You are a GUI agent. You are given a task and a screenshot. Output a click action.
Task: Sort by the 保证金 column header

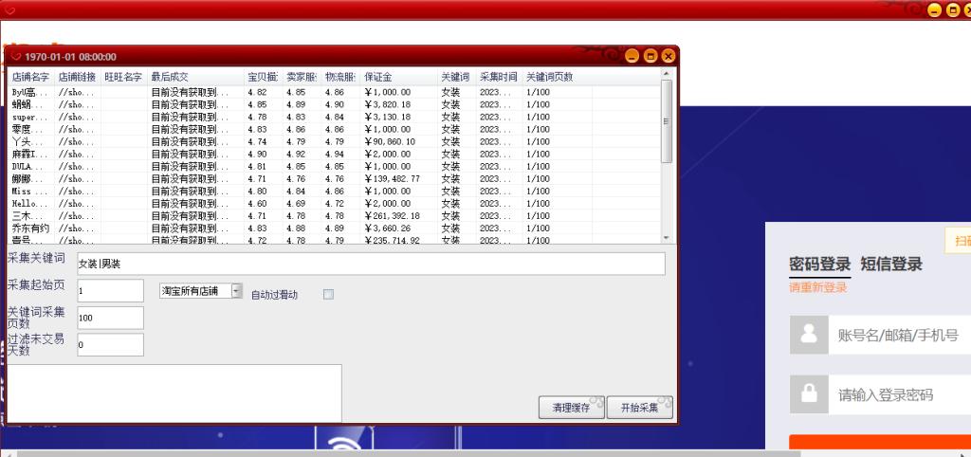tap(379, 77)
